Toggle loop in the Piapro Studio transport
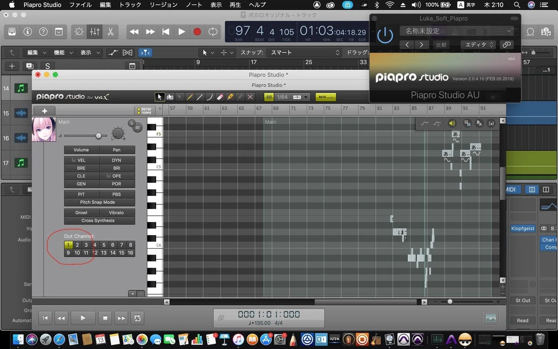Screen dimensions: 558x349 click(x=137, y=318)
